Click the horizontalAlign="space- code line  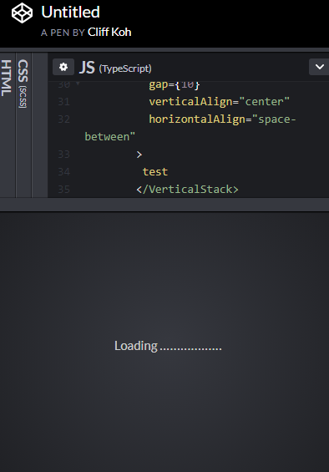pos(222,119)
